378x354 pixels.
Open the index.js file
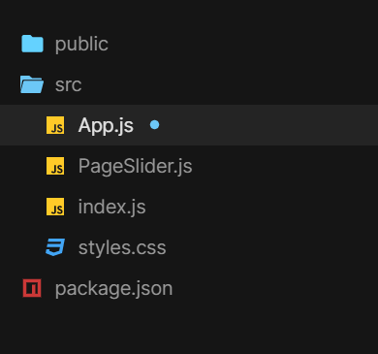pyautogui.click(x=111, y=208)
